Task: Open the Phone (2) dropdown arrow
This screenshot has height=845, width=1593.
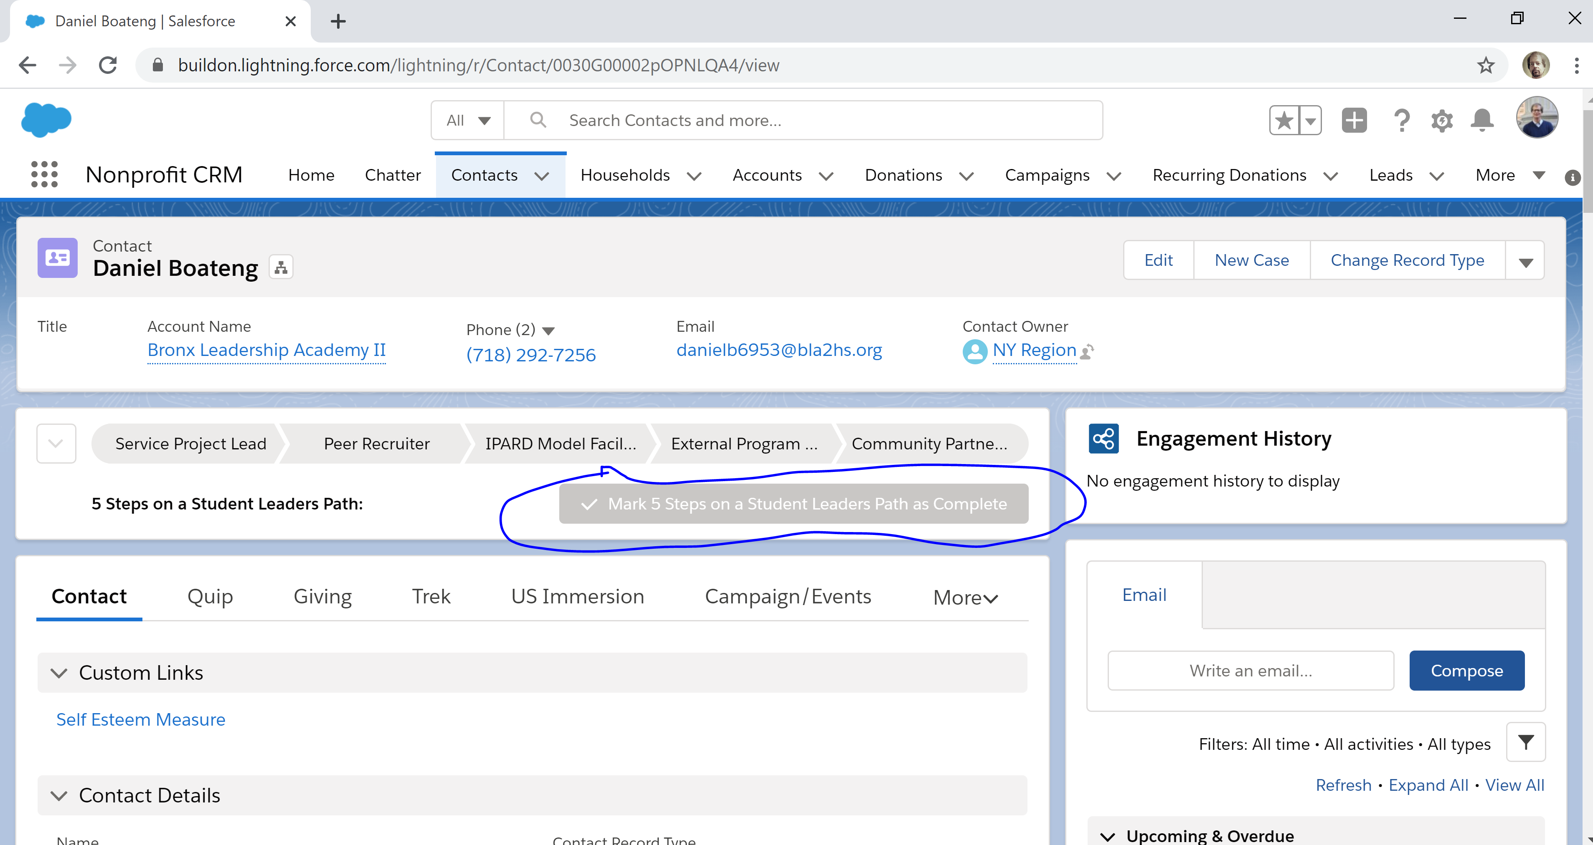Action: 548,330
